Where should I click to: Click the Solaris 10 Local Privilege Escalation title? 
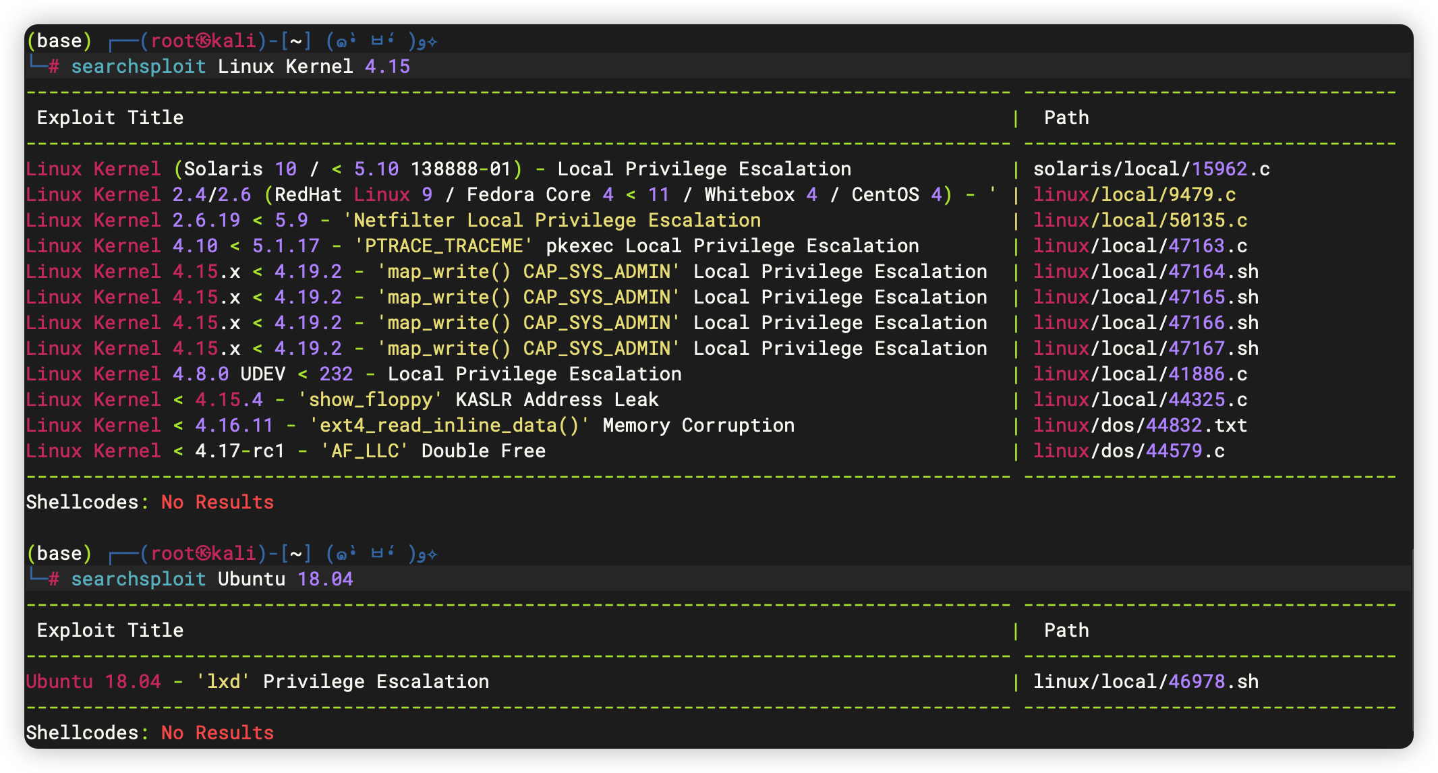pyautogui.click(x=438, y=169)
